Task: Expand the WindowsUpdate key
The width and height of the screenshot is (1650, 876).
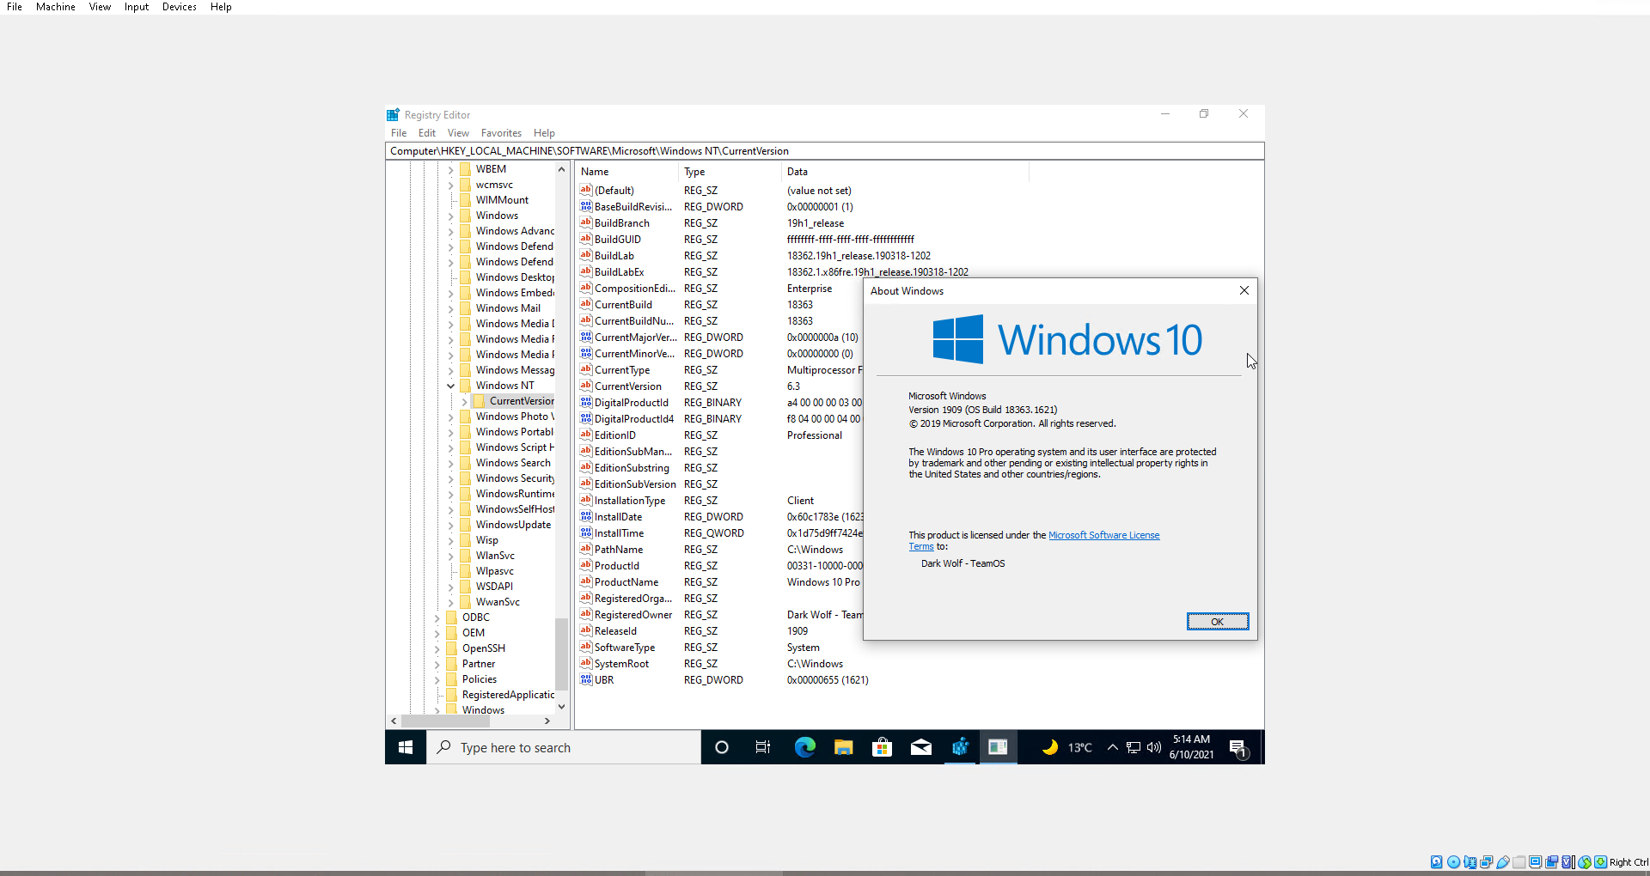Action: tap(450, 525)
